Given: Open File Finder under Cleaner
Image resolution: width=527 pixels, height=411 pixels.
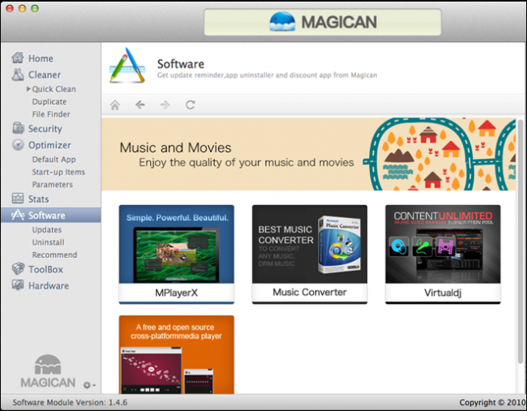Looking at the screenshot, I should click(x=51, y=114).
